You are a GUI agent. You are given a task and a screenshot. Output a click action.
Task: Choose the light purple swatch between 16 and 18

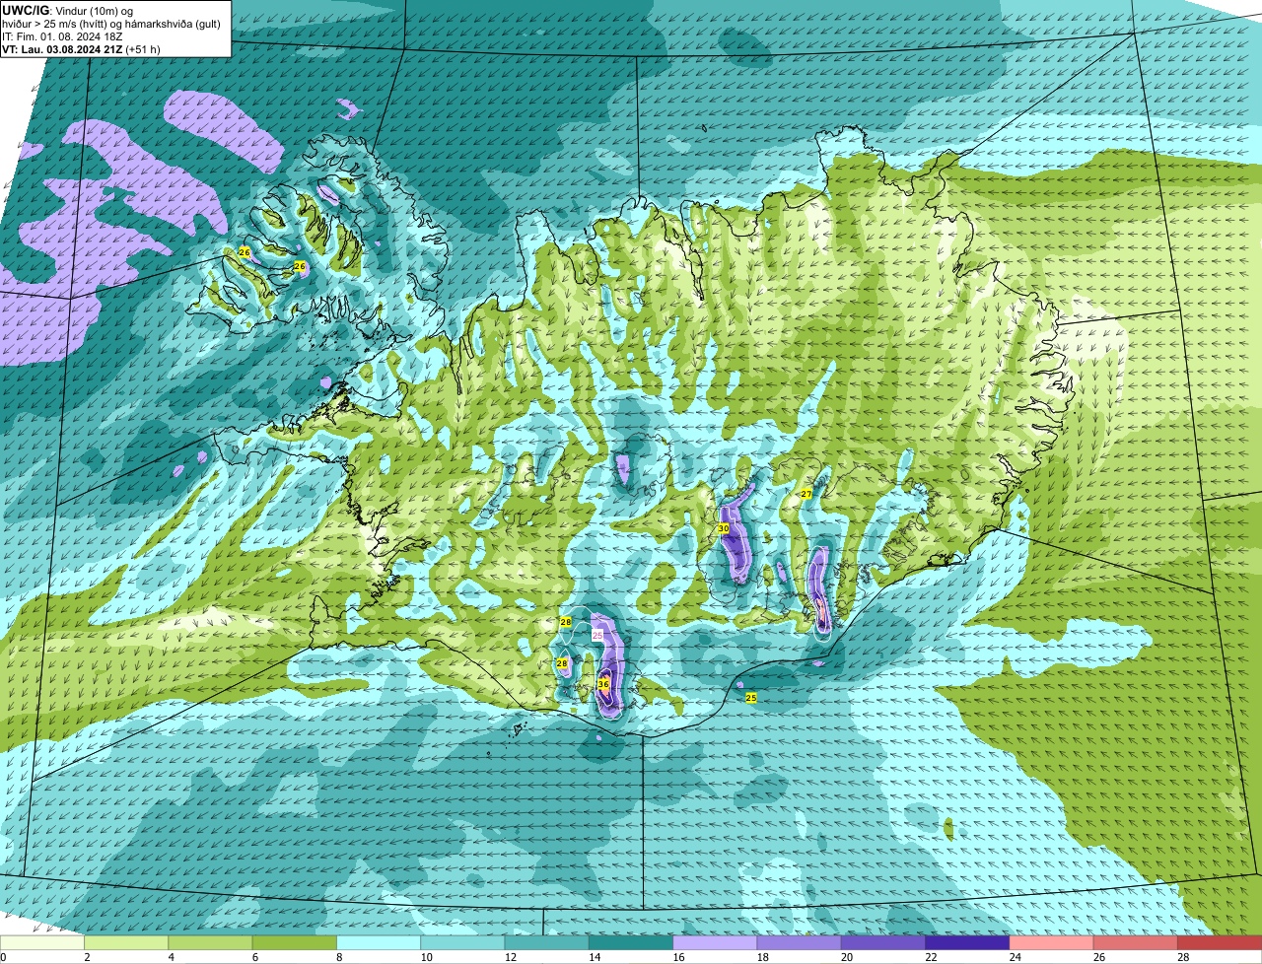click(715, 942)
